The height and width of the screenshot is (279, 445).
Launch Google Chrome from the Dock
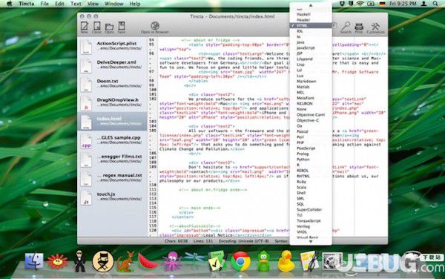[240, 261]
